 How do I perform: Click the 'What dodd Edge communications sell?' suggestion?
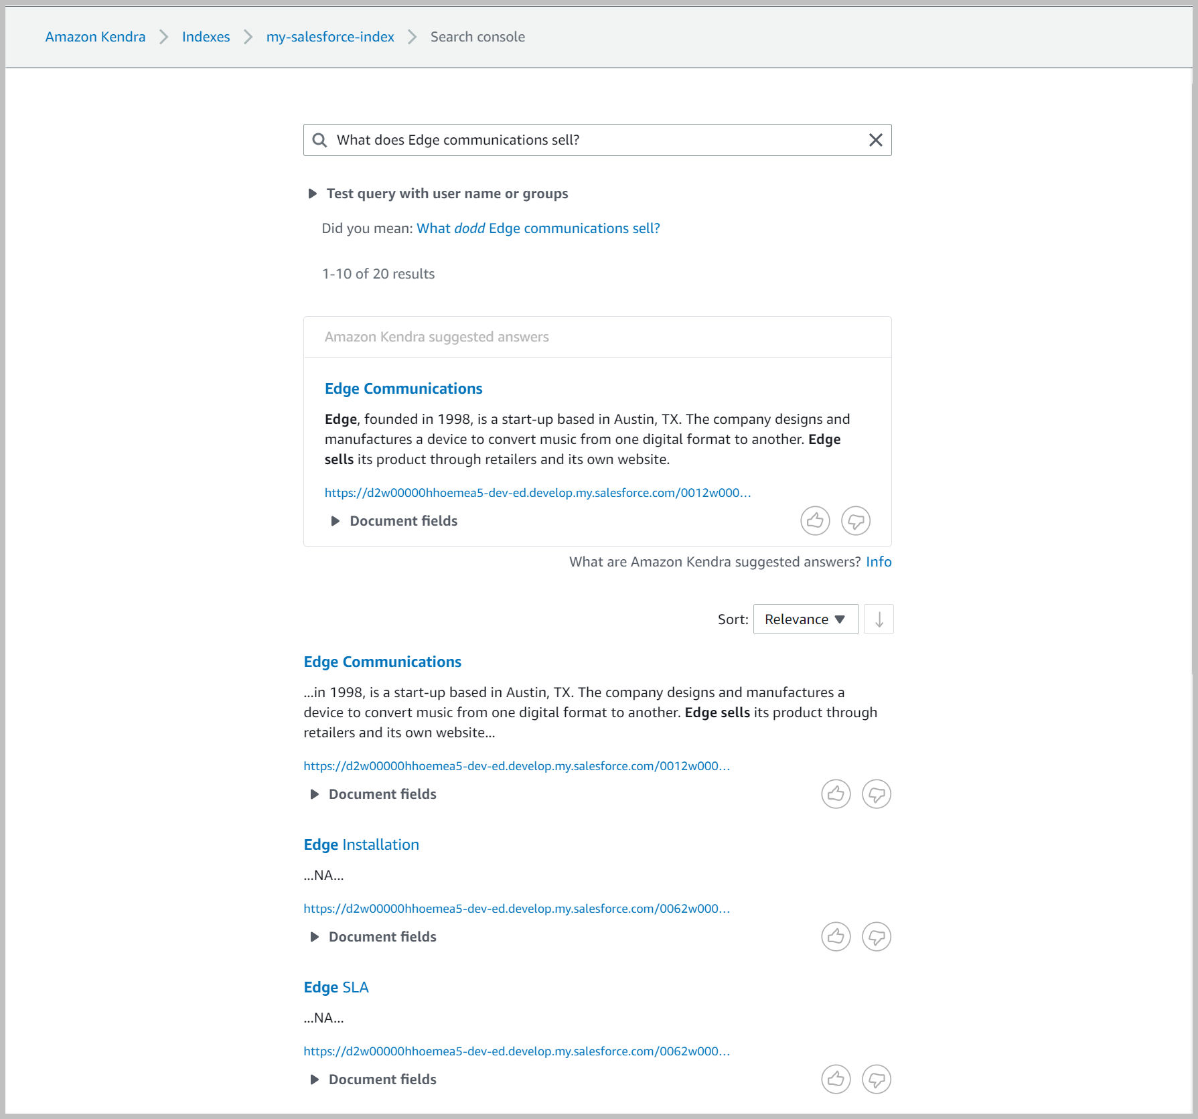coord(538,228)
